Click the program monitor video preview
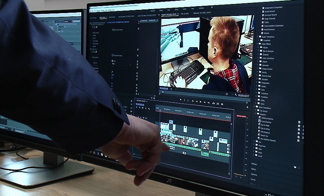This screenshot has width=324, height=196. 206,54
